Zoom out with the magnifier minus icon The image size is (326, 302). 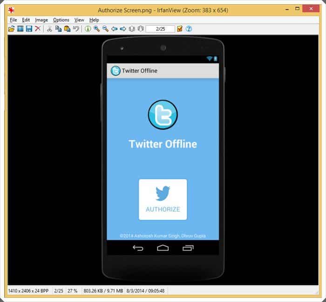(x=105, y=29)
